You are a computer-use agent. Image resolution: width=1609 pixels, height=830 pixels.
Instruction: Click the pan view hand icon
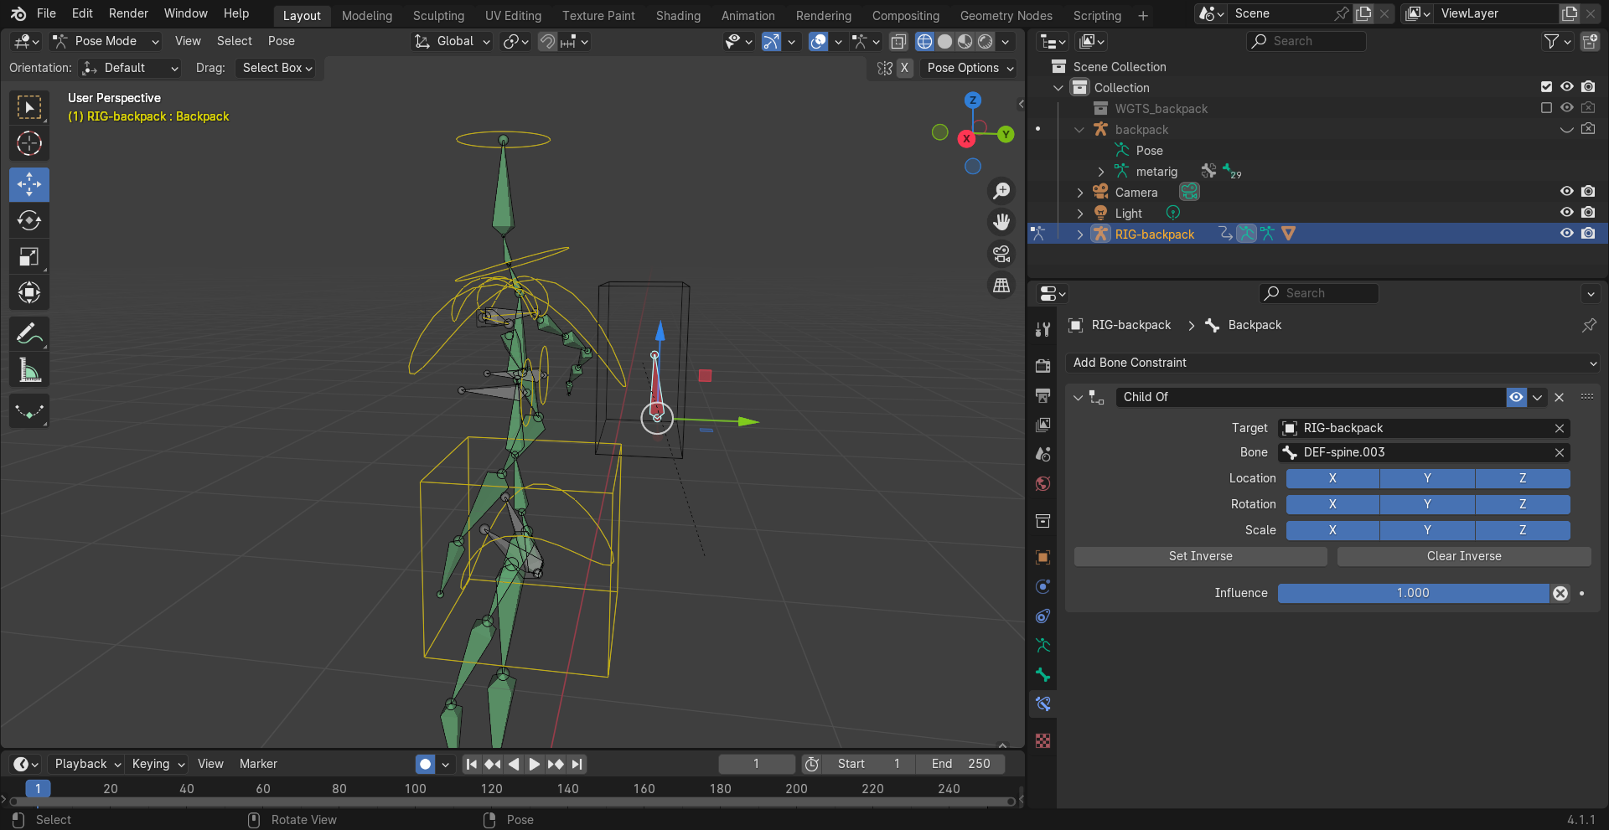coord(1001,222)
